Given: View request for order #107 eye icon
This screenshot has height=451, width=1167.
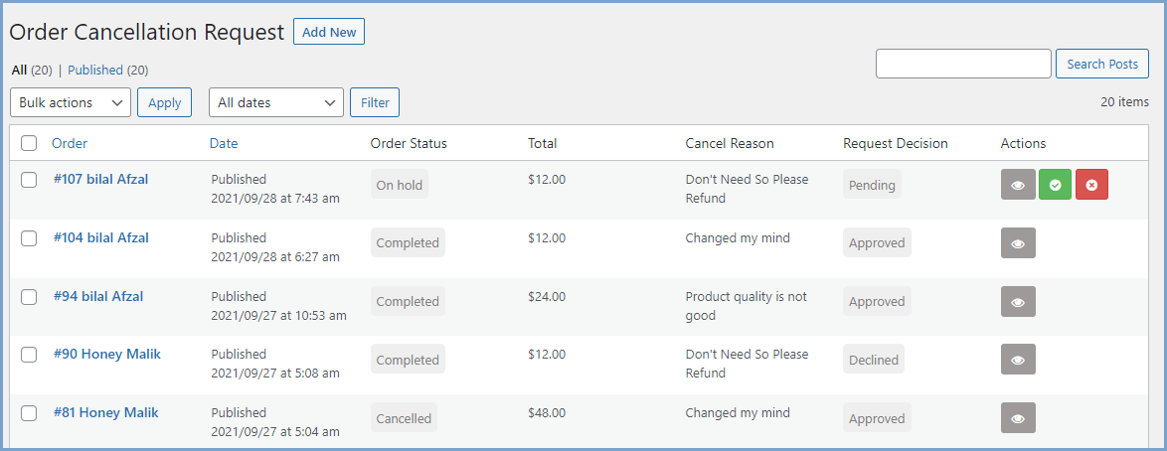Looking at the screenshot, I should pos(1018,185).
